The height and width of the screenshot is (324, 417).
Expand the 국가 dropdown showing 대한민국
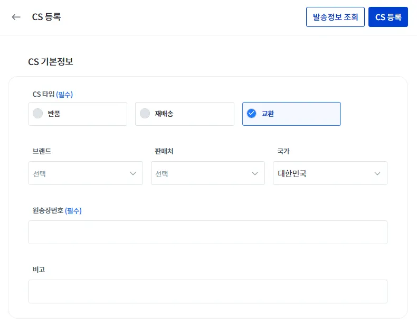tap(329, 173)
